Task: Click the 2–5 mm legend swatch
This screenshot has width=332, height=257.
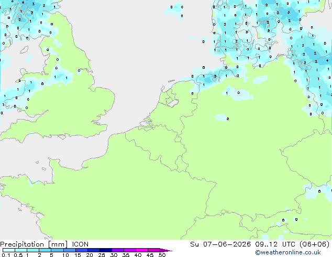Action: [45, 250]
